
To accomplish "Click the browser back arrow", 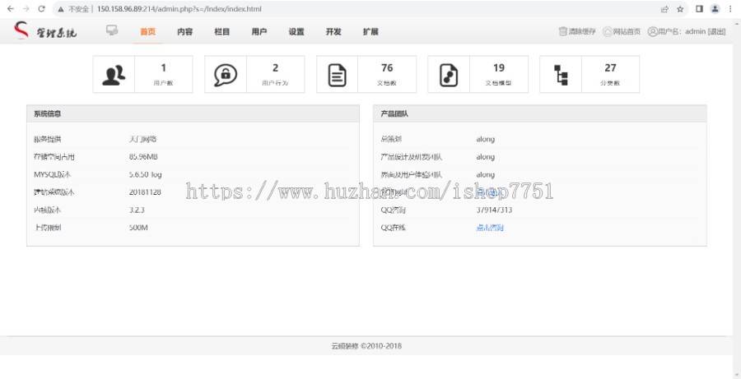I will (11, 9).
